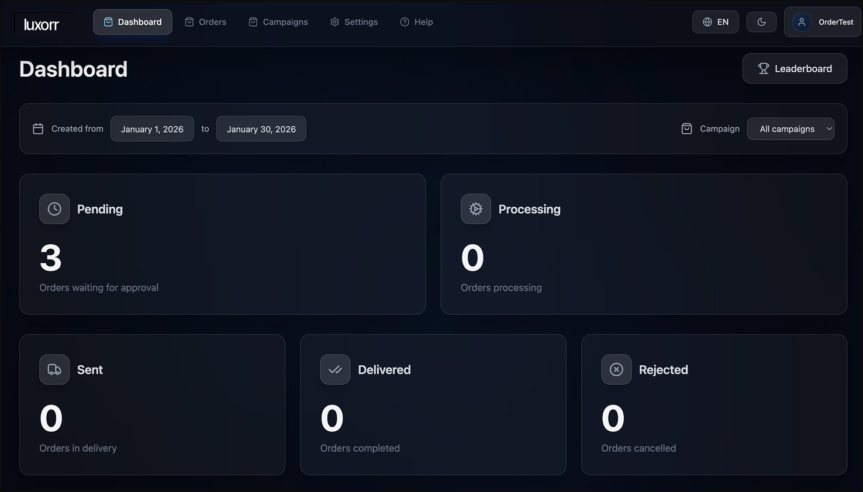Open the Leaderboard
The height and width of the screenshot is (492, 863).
click(x=795, y=69)
